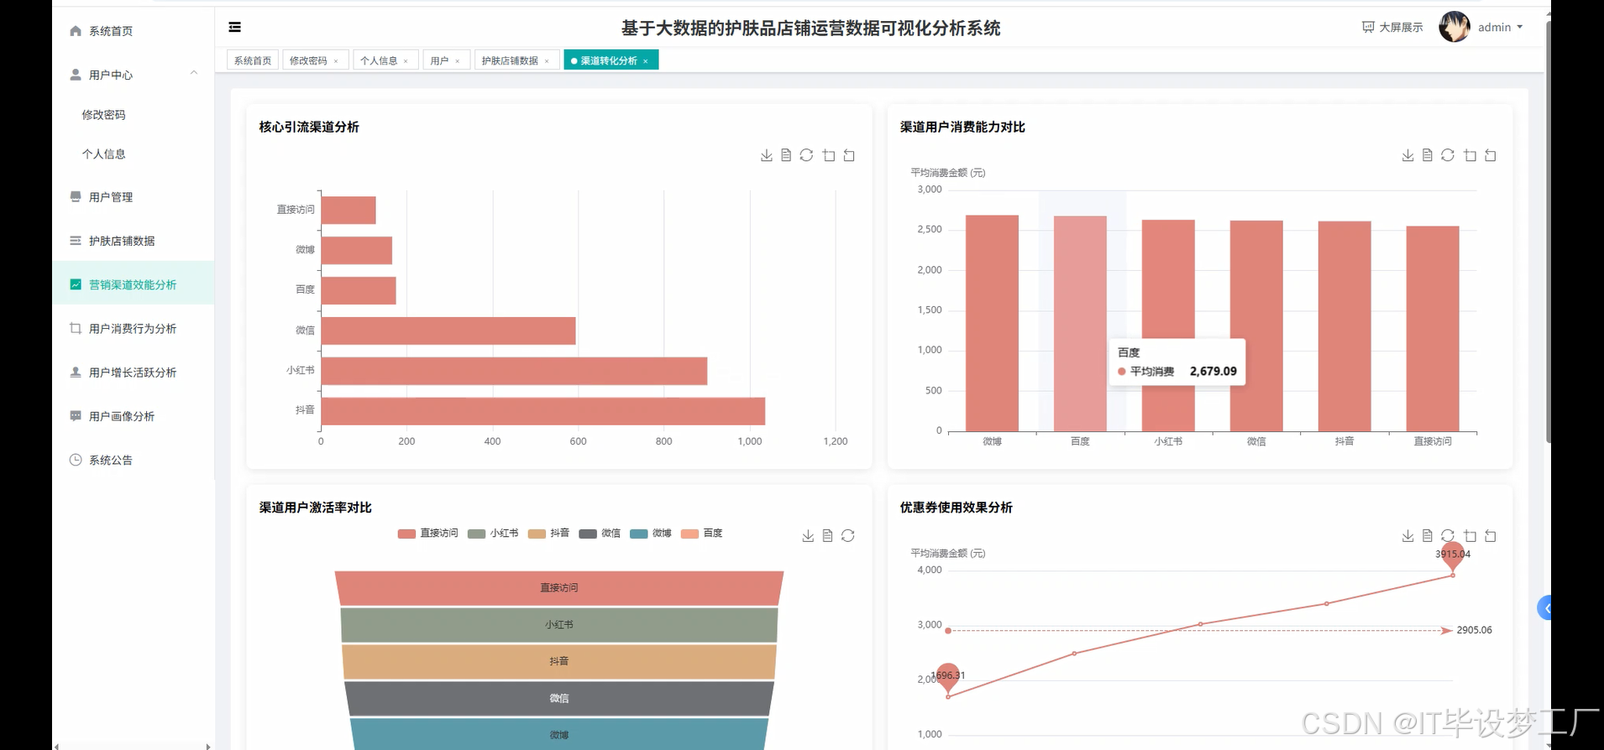The width and height of the screenshot is (1604, 750).
Task: Save 核心引流渠道分析 chart as image
Action: pos(766,155)
